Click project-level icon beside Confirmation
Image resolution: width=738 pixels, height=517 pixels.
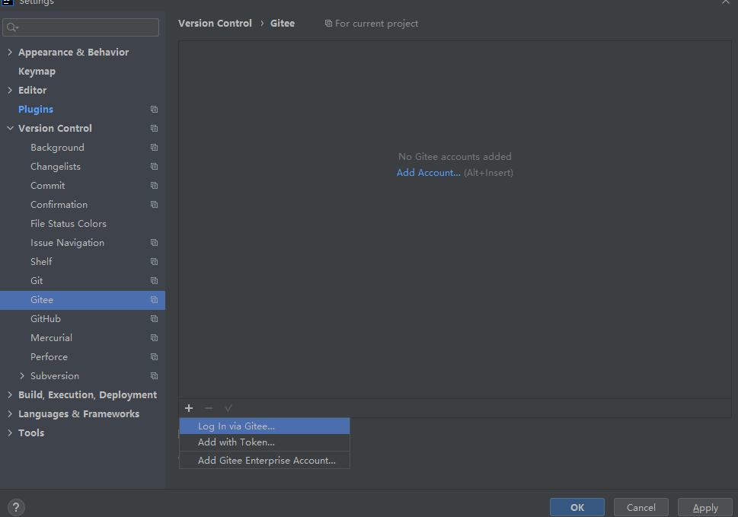[x=154, y=205]
